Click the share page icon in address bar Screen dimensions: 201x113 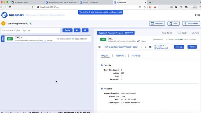(144, 7)
